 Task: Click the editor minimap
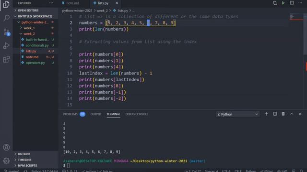(296, 17)
